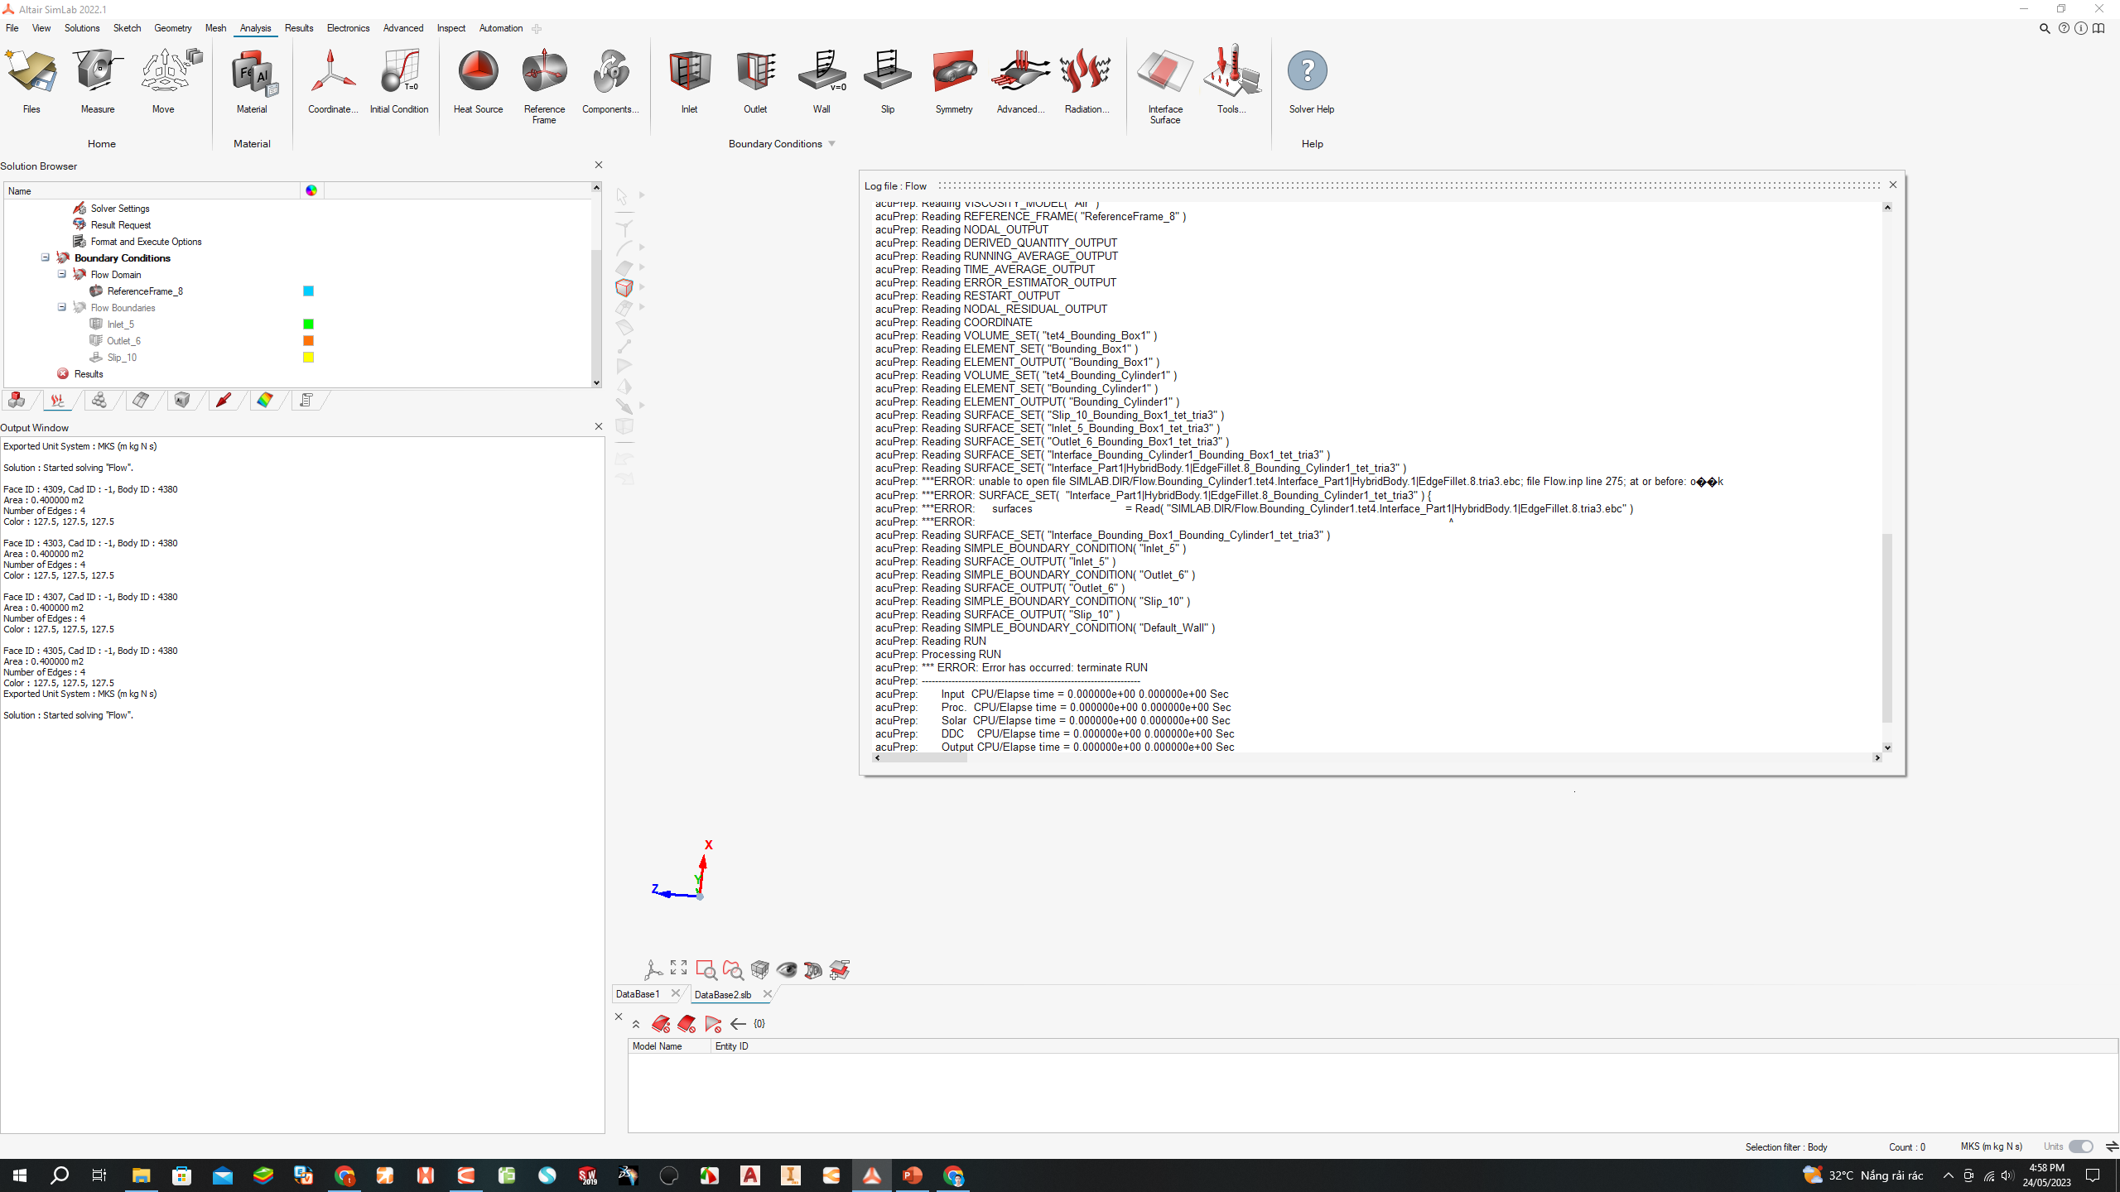
Task: Click the freeform zoom lasso icon
Action: pos(732,969)
